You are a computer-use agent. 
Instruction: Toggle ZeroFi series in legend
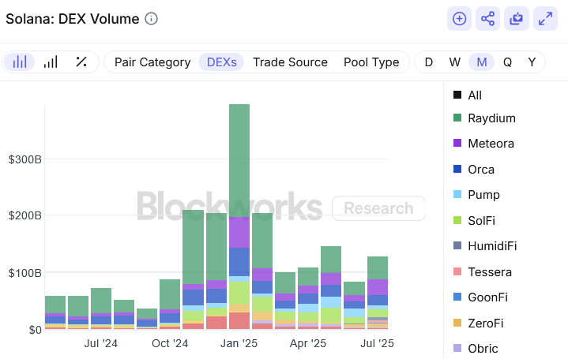(x=478, y=323)
